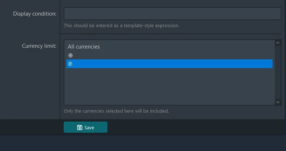Click the Display condition label
The width and height of the screenshot is (286, 151).
point(35,14)
